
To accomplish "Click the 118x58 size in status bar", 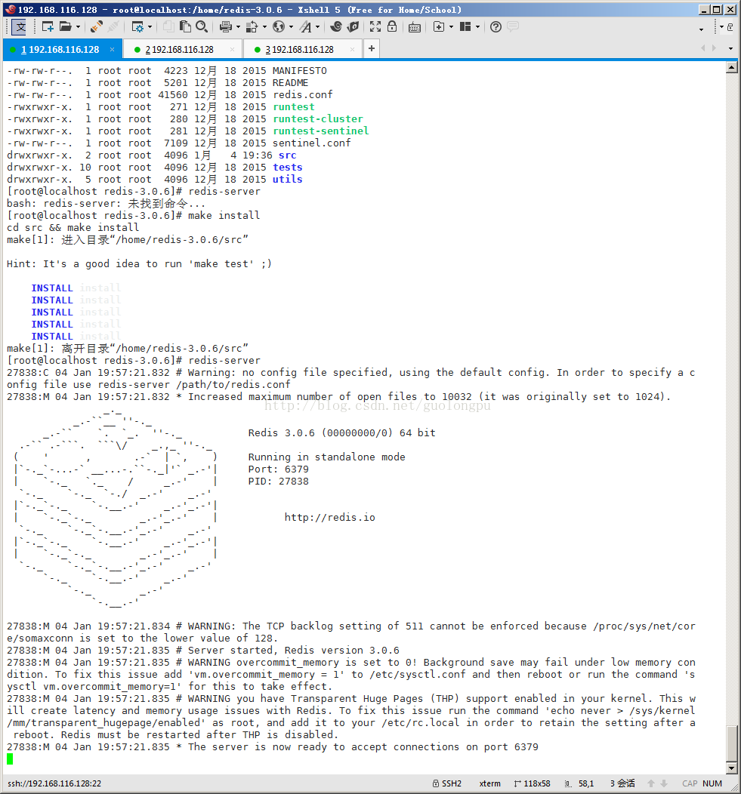I will pyautogui.click(x=533, y=783).
